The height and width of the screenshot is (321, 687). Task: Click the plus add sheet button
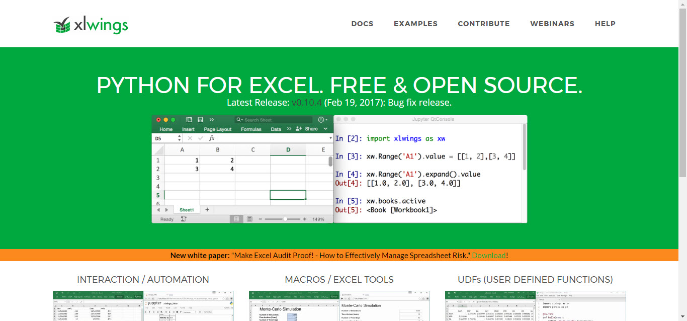207,209
